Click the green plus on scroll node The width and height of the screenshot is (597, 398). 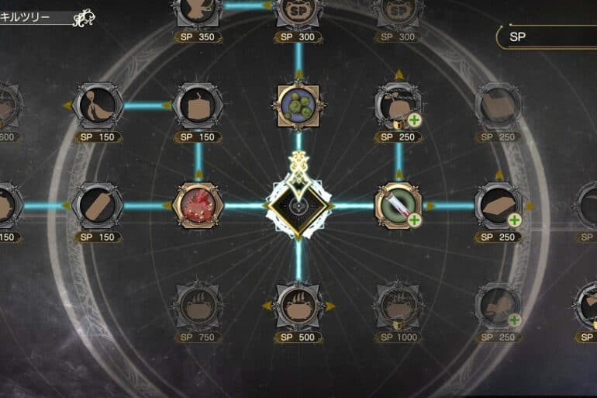(414, 220)
